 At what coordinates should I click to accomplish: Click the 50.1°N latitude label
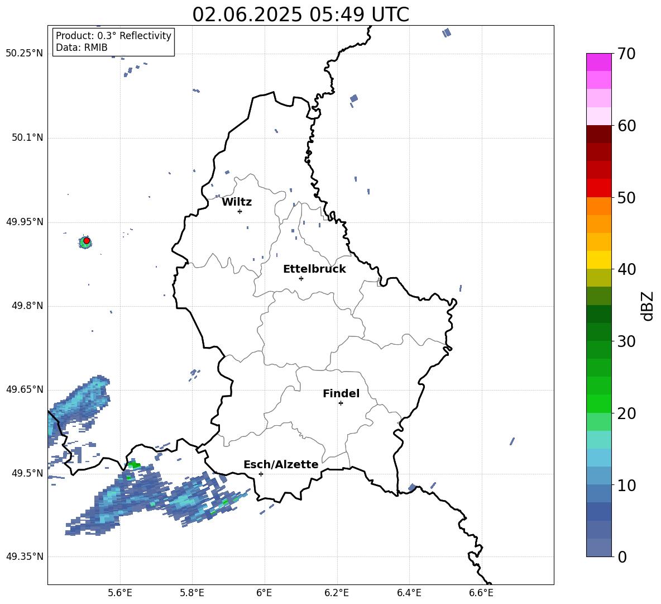27,138
